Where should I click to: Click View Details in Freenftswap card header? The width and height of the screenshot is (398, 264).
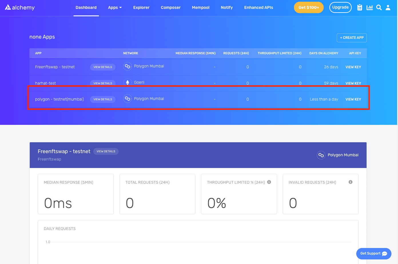click(x=106, y=151)
